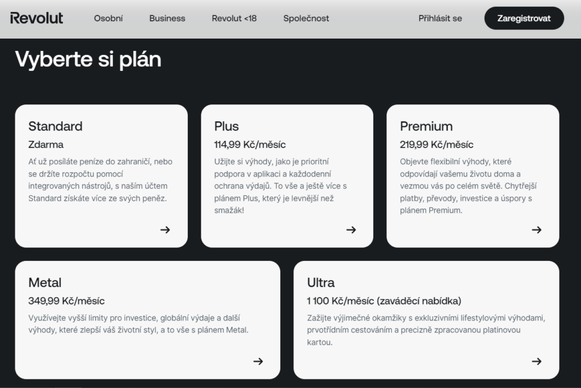The height and width of the screenshot is (388, 581).
Task: Click the arrow icon on Plus card
Action: coord(351,230)
